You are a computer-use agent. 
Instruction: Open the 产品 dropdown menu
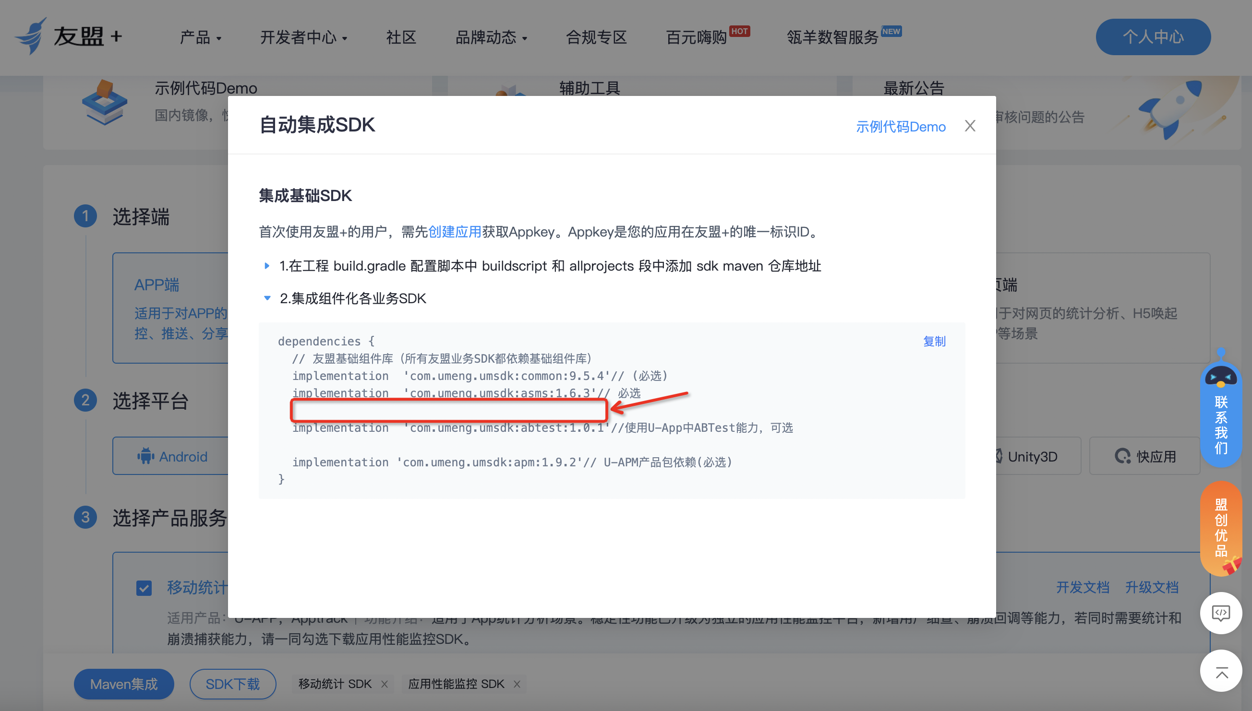pos(200,37)
